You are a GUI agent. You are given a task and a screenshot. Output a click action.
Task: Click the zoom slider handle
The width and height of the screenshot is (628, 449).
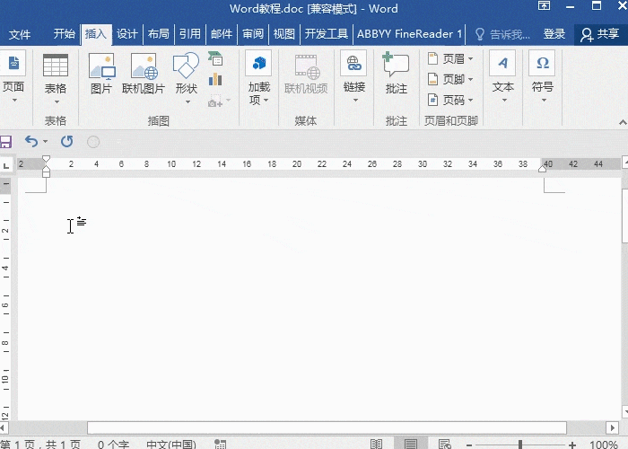coord(520,445)
